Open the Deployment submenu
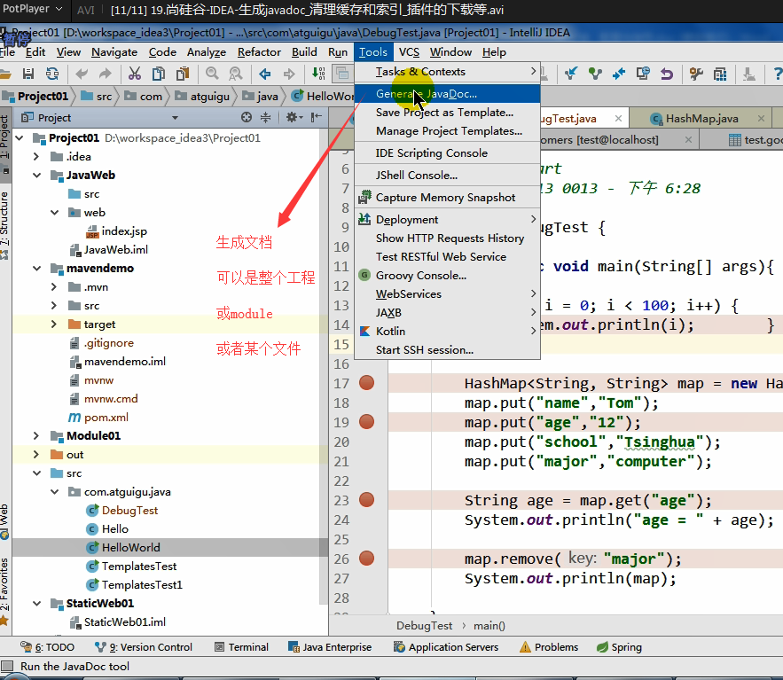 (448, 220)
